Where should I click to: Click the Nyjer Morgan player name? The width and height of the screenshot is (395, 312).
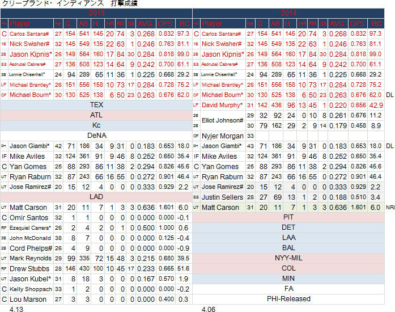click(223, 136)
